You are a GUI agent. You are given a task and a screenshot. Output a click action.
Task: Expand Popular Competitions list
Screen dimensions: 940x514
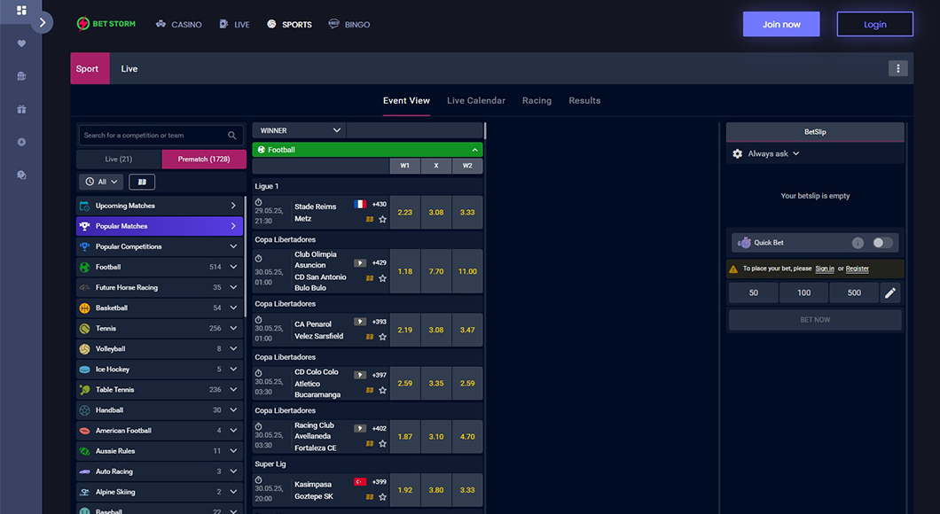coord(160,247)
